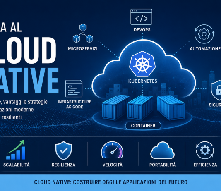Click the subtitle 'vantaggi e strategie'
221x191 pixels.
coord(25,102)
